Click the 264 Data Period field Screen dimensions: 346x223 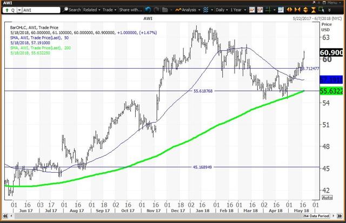[x=316, y=216]
